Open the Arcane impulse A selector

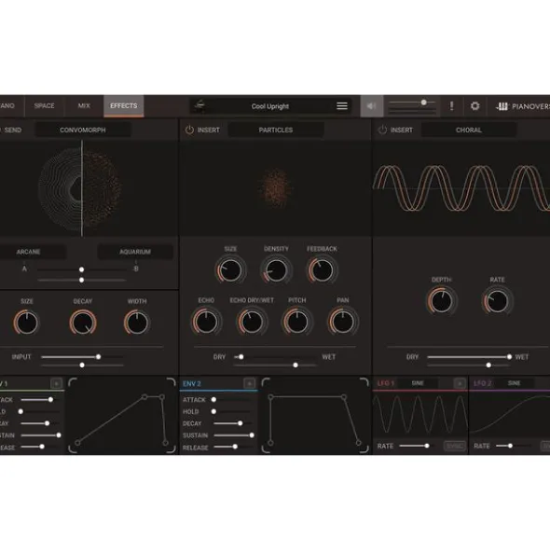point(32,252)
